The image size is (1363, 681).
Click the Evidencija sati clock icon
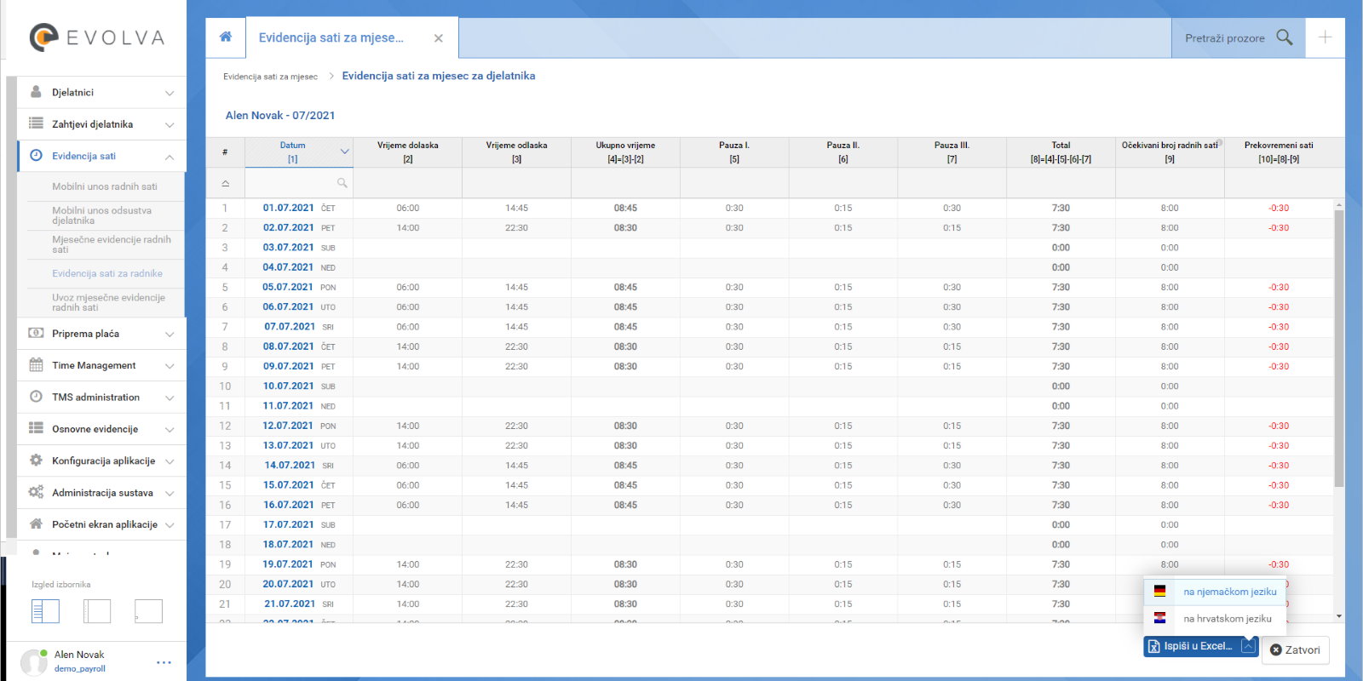pos(36,156)
